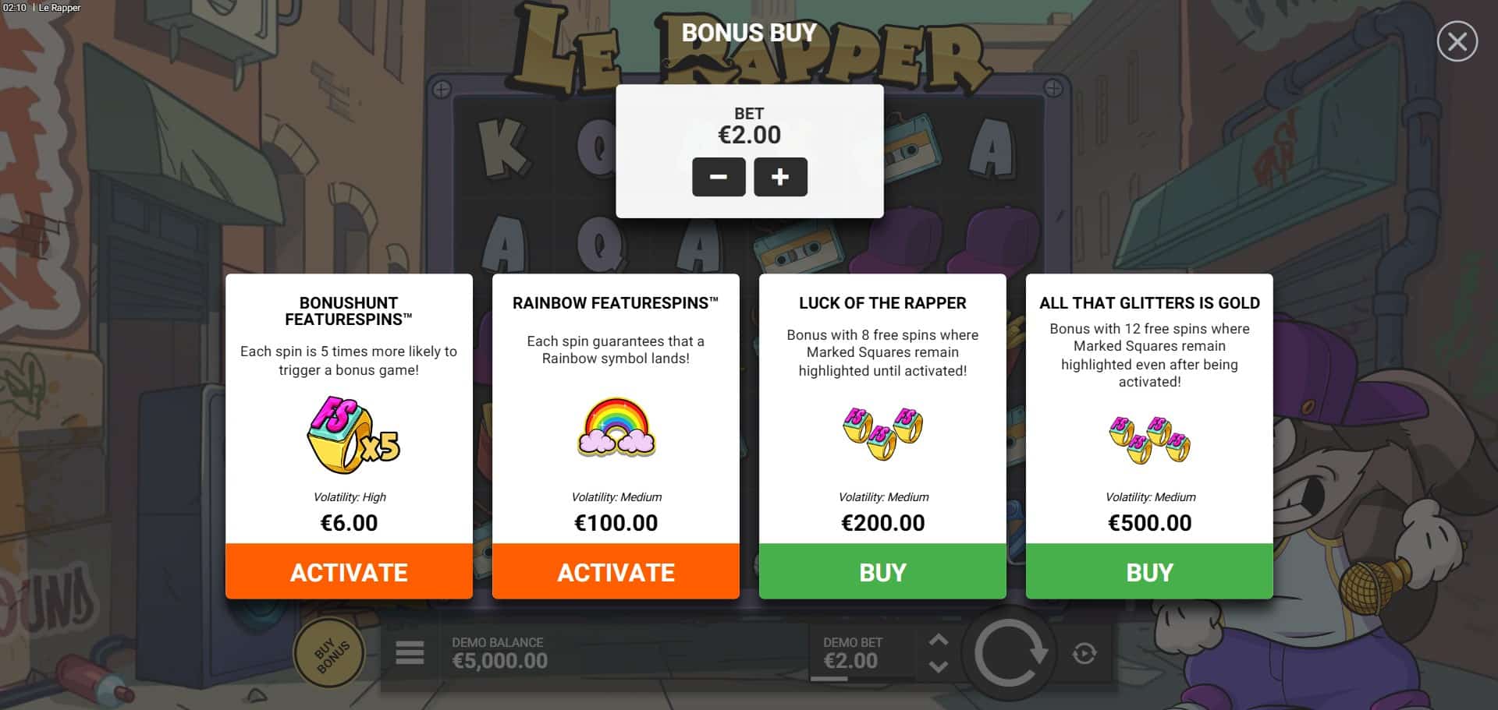Buy Luck of the Rapper bonus
Image resolution: width=1498 pixels, height=710 pixels.
click(x=882, y=571)
